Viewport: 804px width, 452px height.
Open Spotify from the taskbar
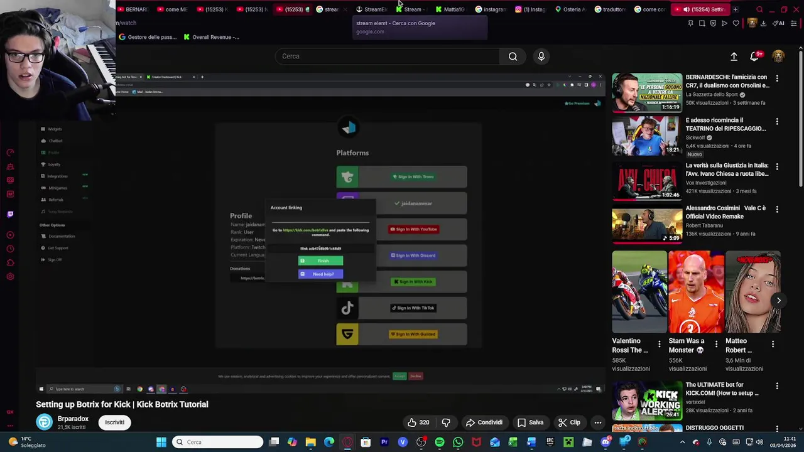click(440, 442)
